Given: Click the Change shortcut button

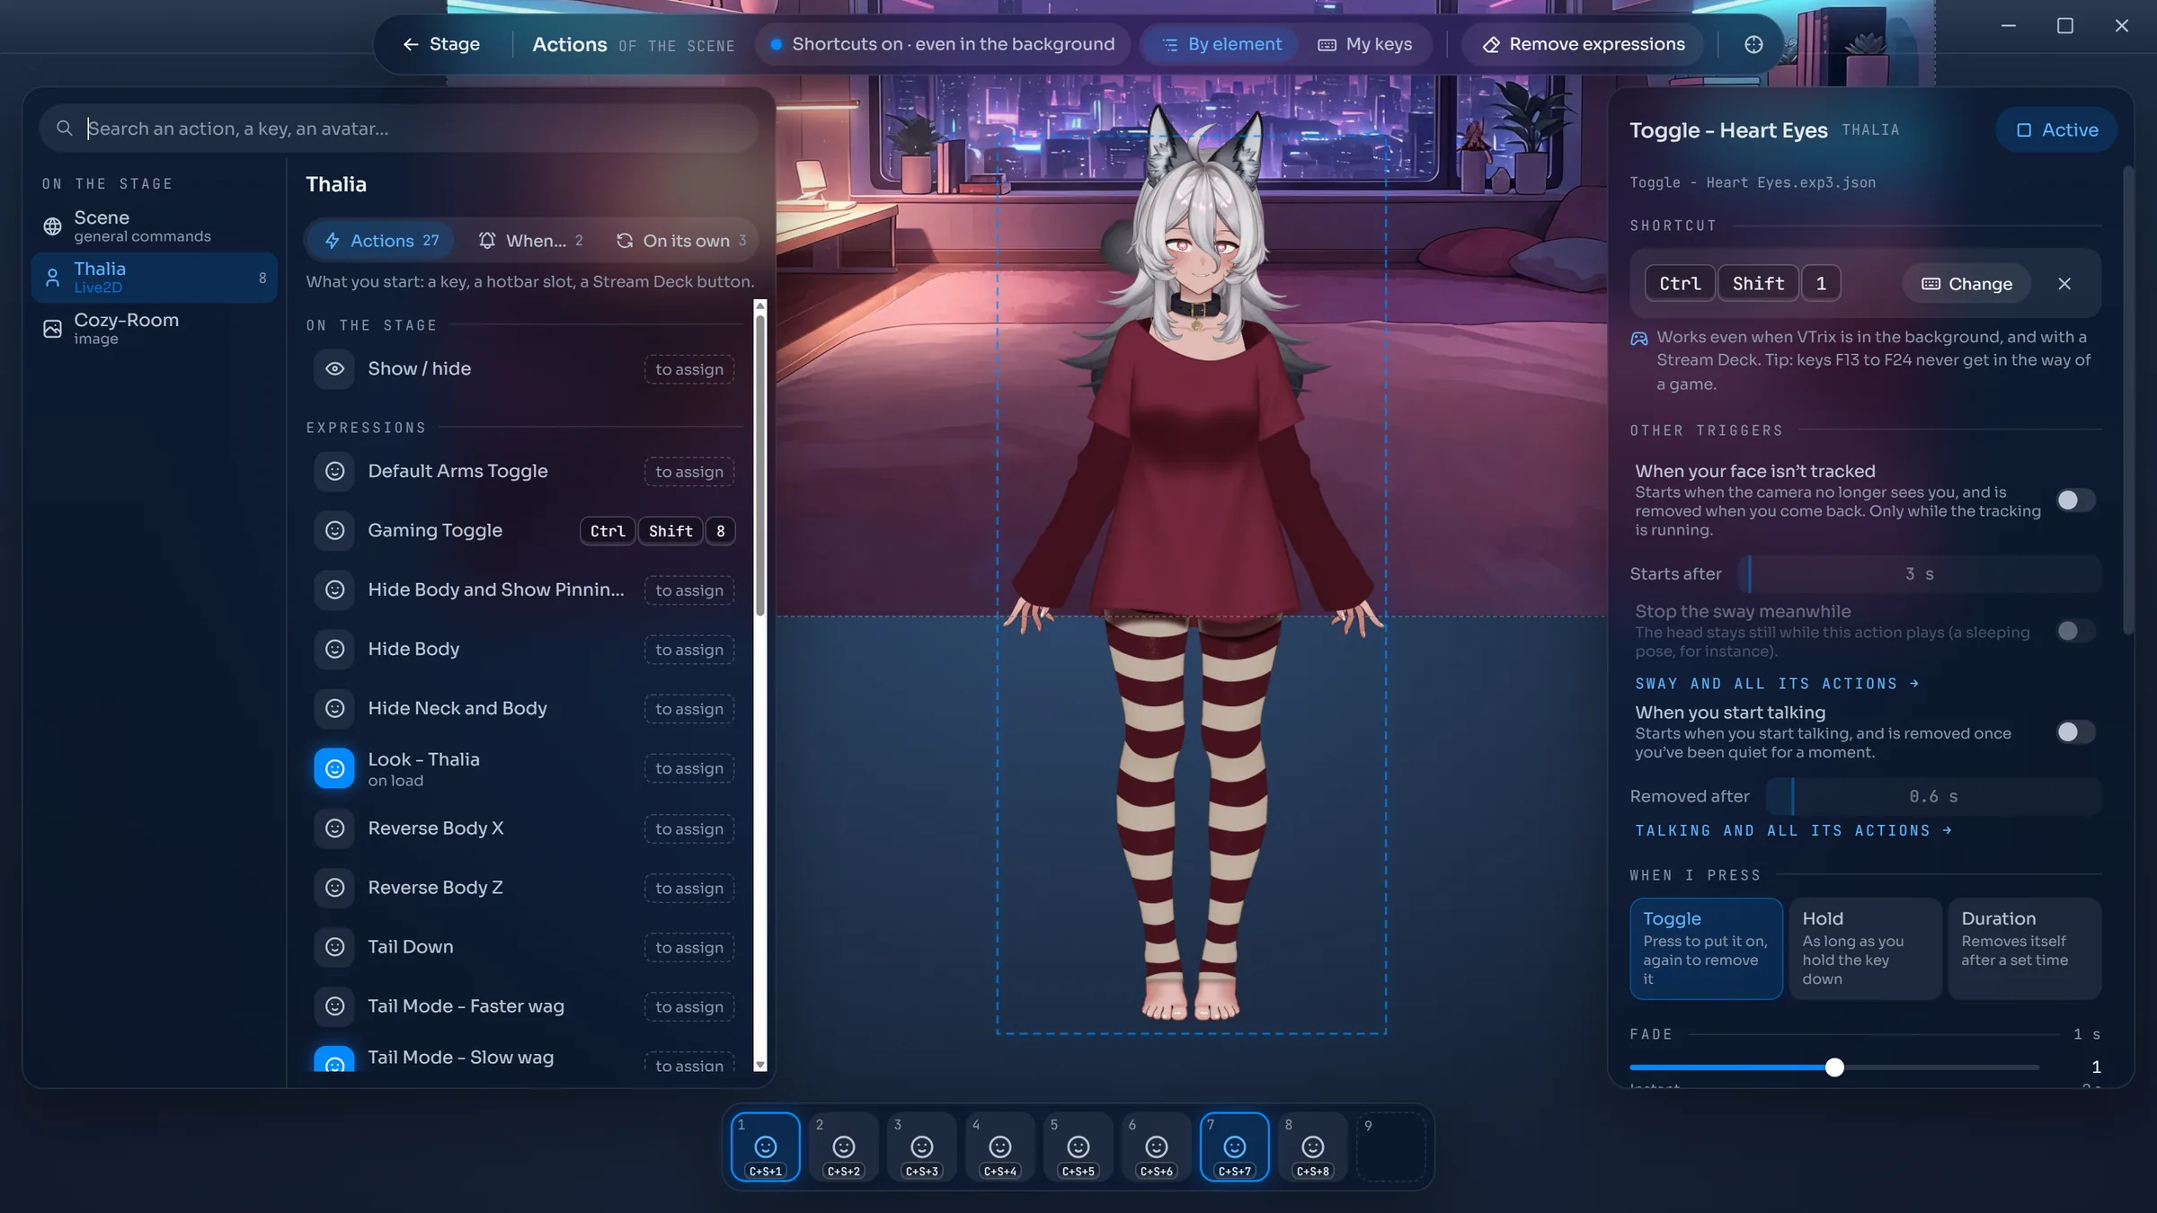Looking at the screenshot, I should 1966,284.
